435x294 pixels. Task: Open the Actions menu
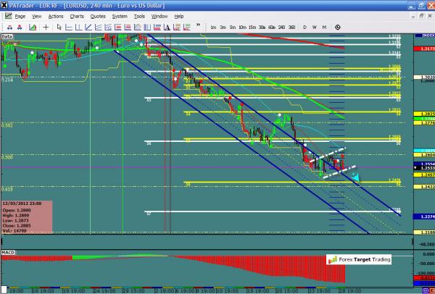pos(56,15)
